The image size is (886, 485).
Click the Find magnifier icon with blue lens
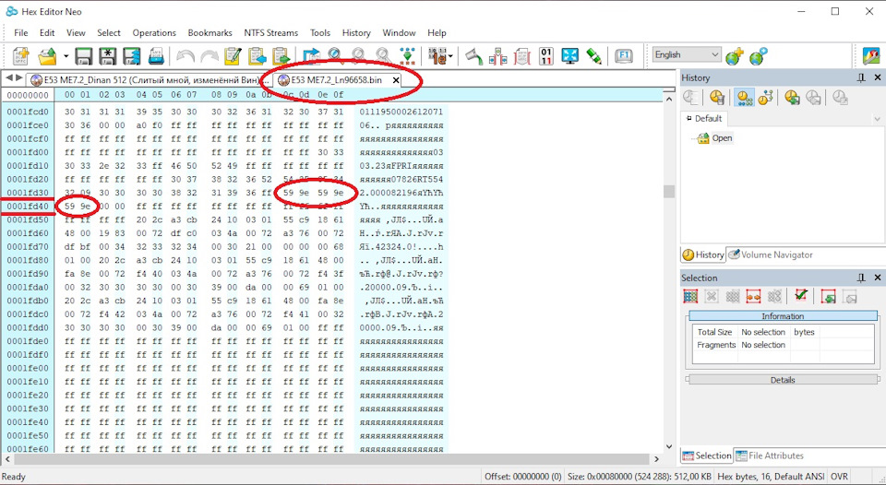click(335, 55)
